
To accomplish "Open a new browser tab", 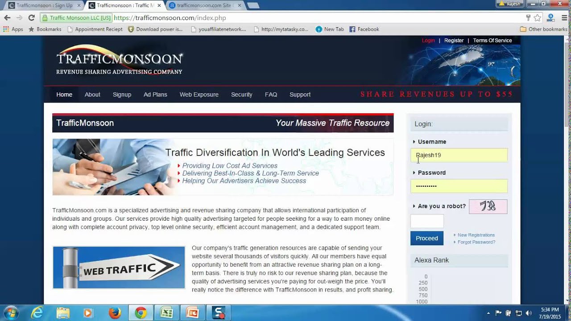I will [x=253, y=5].
